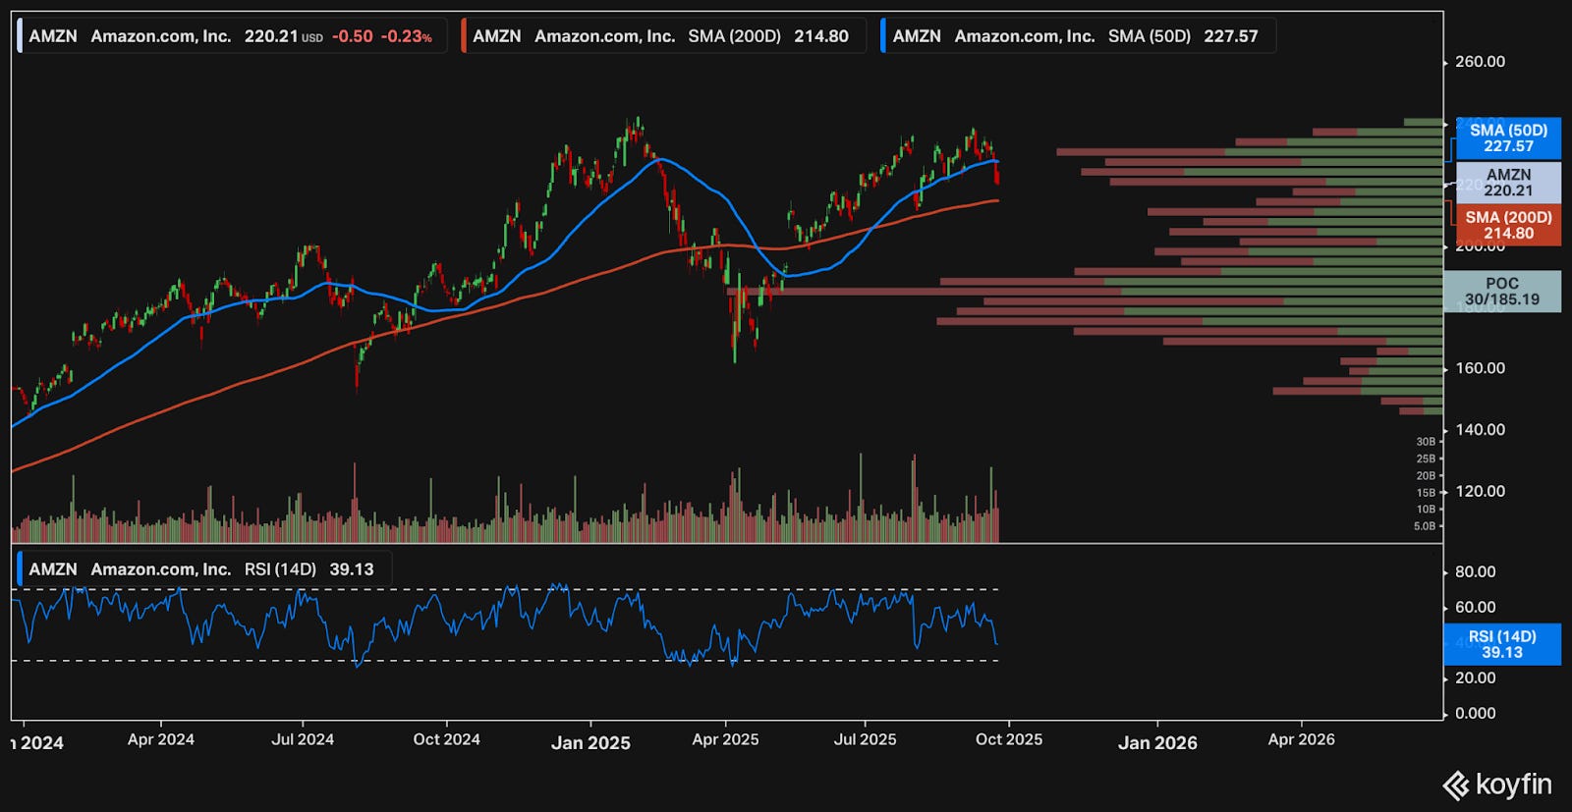Click the 120.00 price axis label
1572x812 pixels.
point(1480,491)
